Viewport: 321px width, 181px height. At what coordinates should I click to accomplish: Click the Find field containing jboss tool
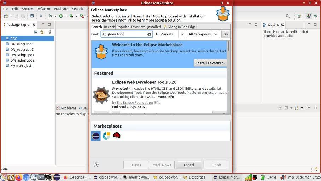pyautogui.click(x=127, y=34)
